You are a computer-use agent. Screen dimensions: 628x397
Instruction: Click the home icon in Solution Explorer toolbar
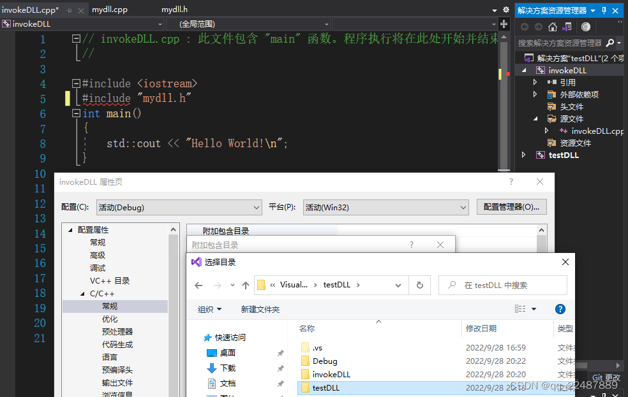(x=553, y=27)
